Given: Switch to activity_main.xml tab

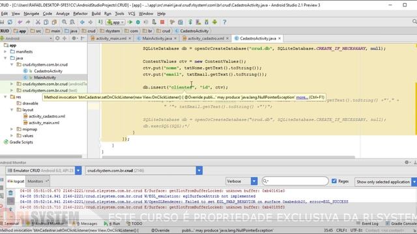Looking at the screenshot, I should (x=111, y=38).
